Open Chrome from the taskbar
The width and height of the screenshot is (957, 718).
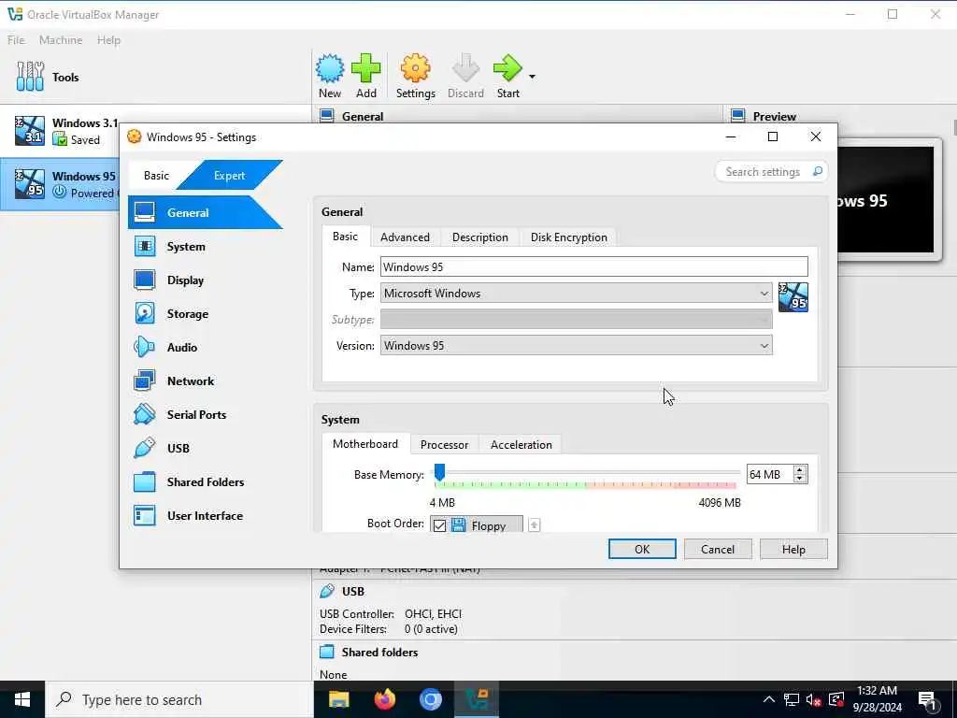point(430,699)
